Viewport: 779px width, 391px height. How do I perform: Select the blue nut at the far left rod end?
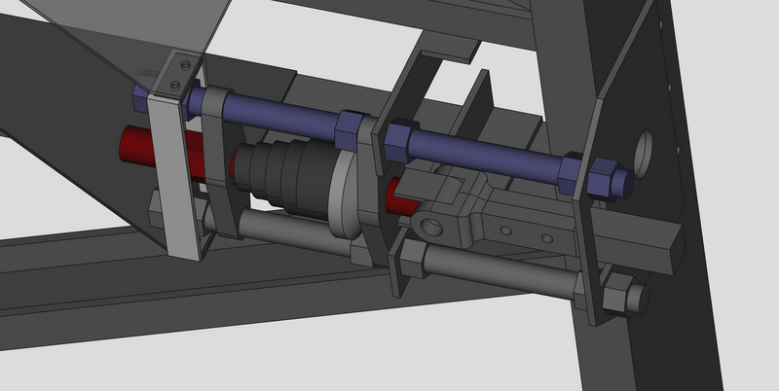click(142, 97)
